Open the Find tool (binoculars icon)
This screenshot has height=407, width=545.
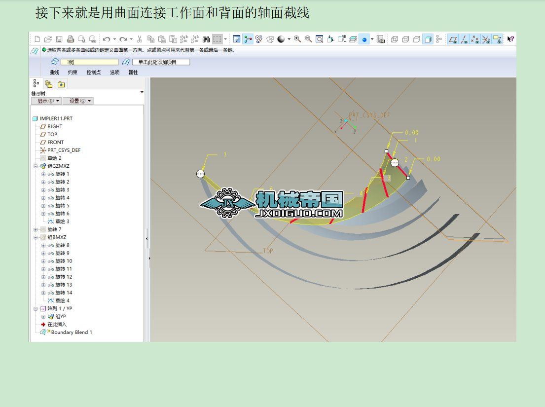click(x=206, y=39)
